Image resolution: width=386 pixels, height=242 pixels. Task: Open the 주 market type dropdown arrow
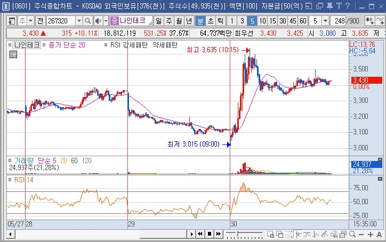coord(30,21)
